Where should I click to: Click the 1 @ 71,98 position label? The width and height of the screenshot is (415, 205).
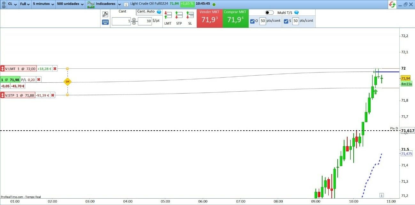click(x=10, y=80)
